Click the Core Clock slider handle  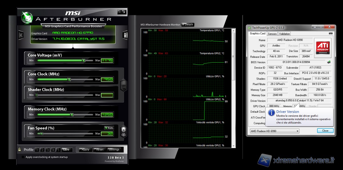(69, 79)
